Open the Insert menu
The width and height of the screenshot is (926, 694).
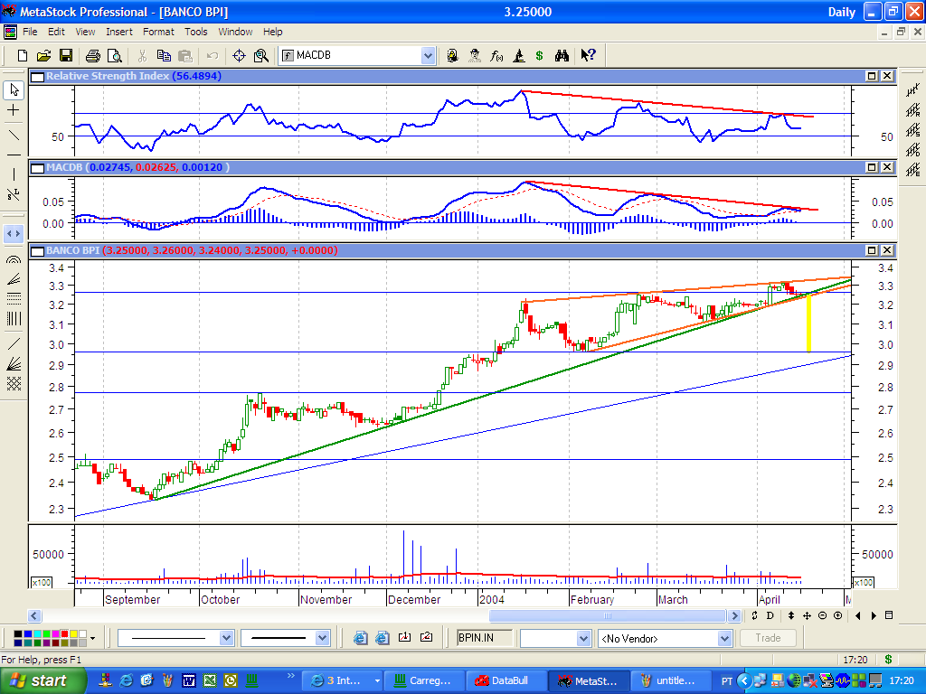click(119, 32)
